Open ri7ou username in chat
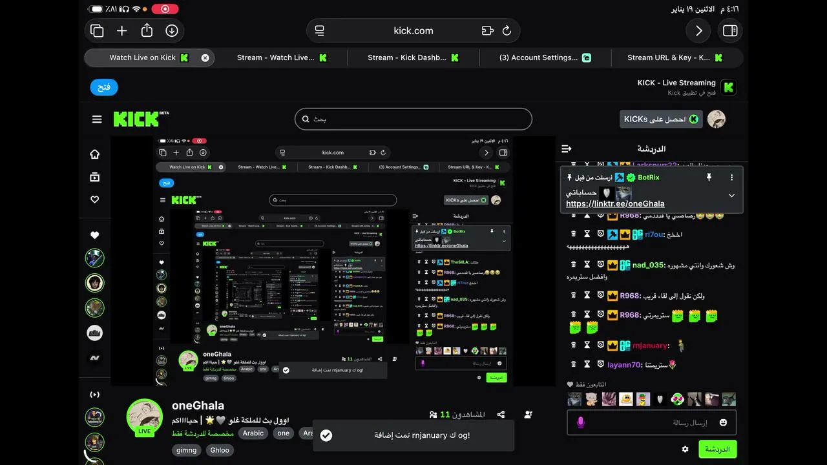 653,235
